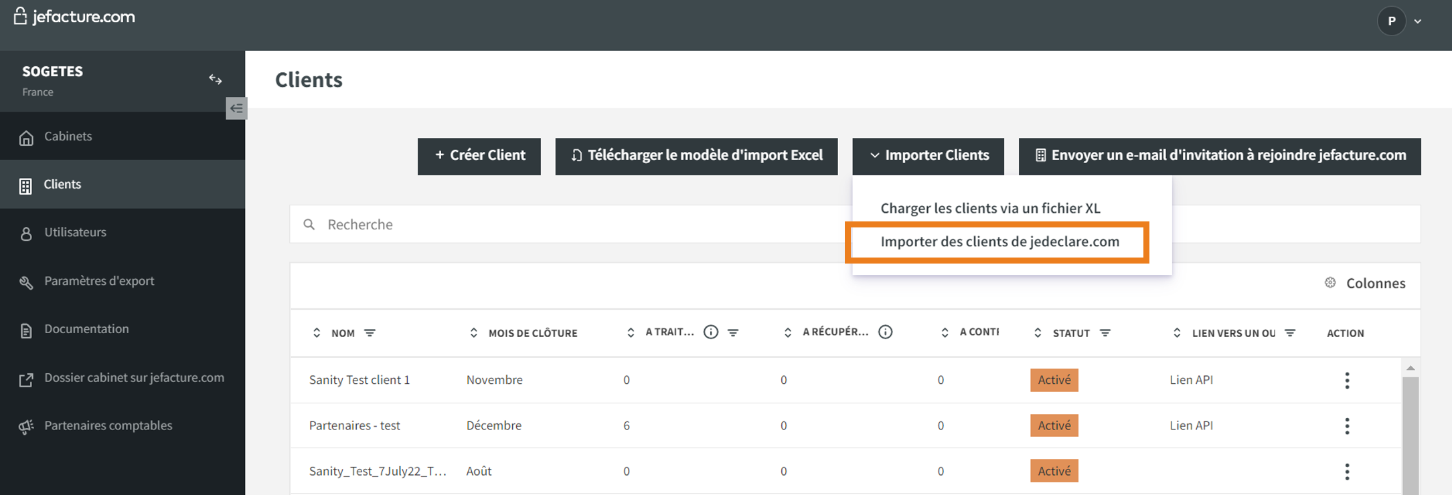Collapse the sidebar with the arrow toggle
The image size is (1452, 495).
coord(236,108)
